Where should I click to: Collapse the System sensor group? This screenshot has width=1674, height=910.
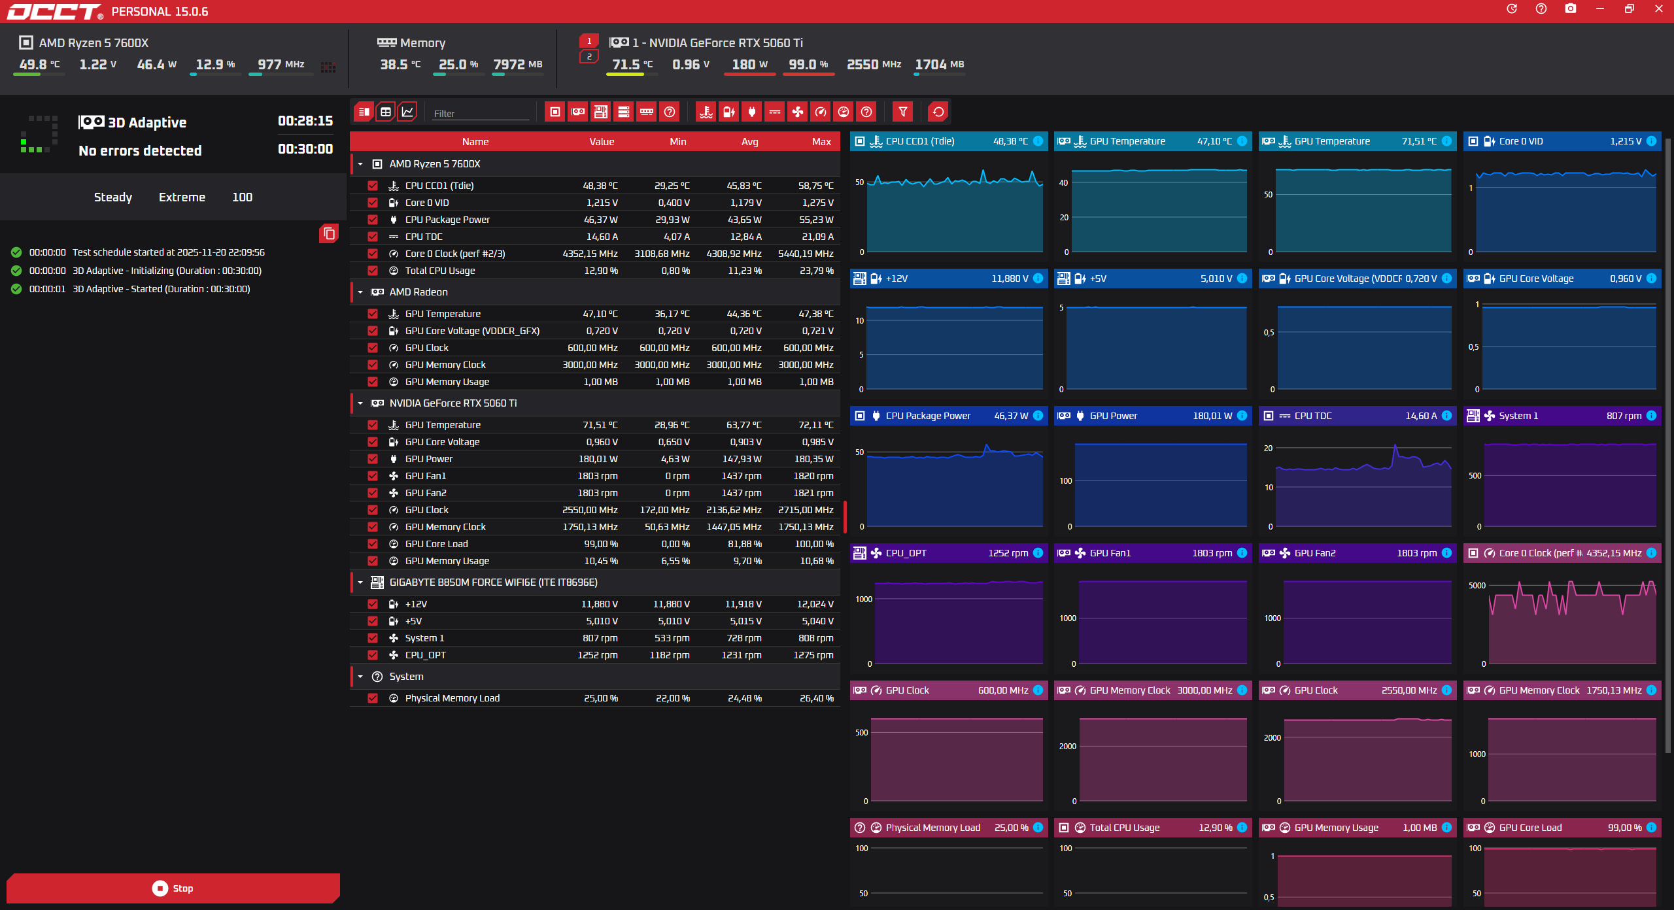click(360, 677)
